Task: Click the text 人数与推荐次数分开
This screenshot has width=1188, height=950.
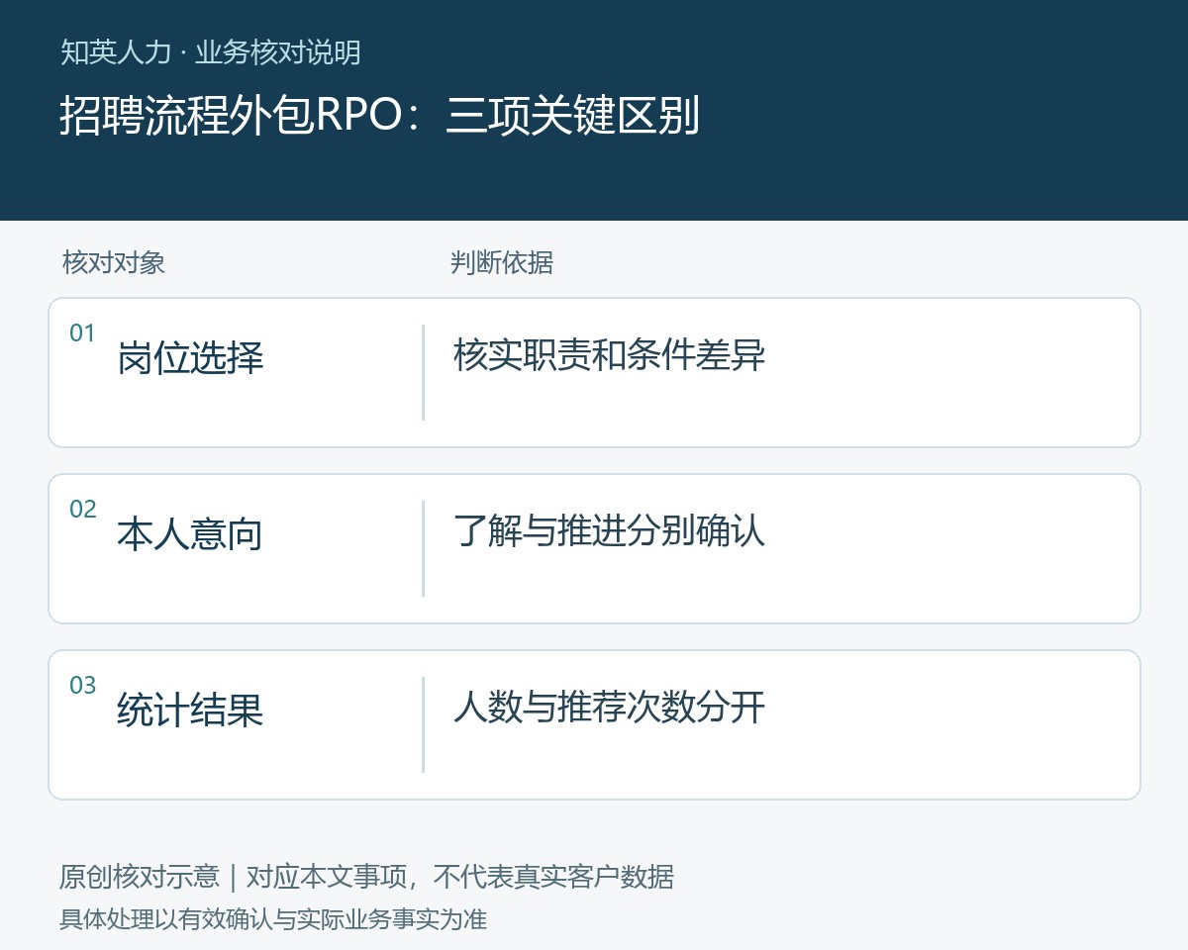Action: (x=609, y=708)
